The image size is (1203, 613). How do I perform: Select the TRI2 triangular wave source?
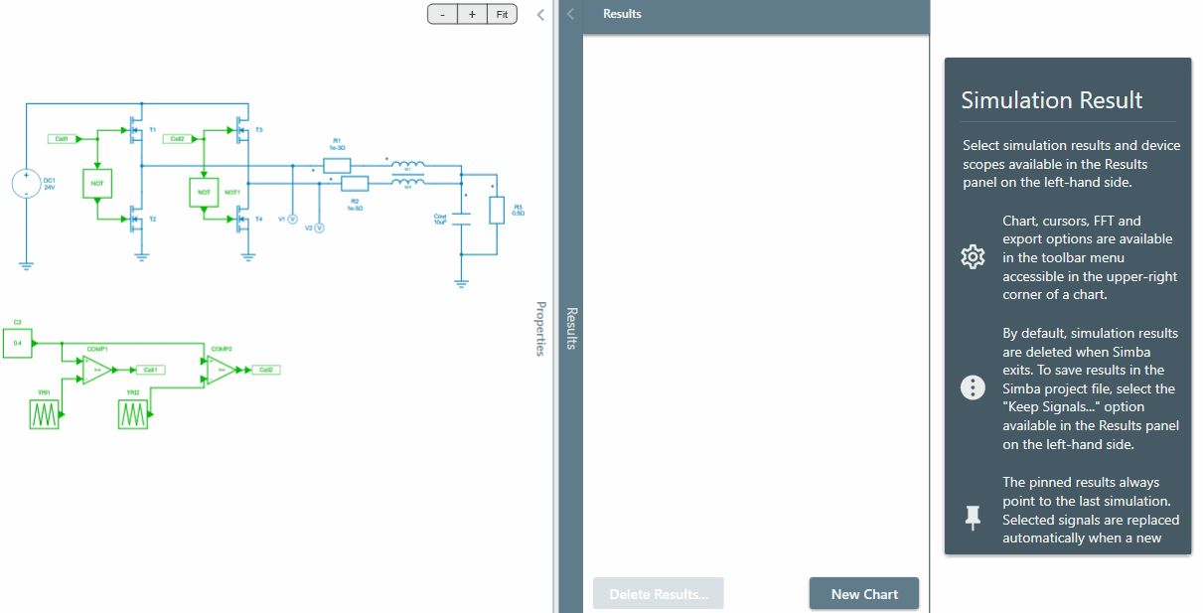tap(133, 415)
